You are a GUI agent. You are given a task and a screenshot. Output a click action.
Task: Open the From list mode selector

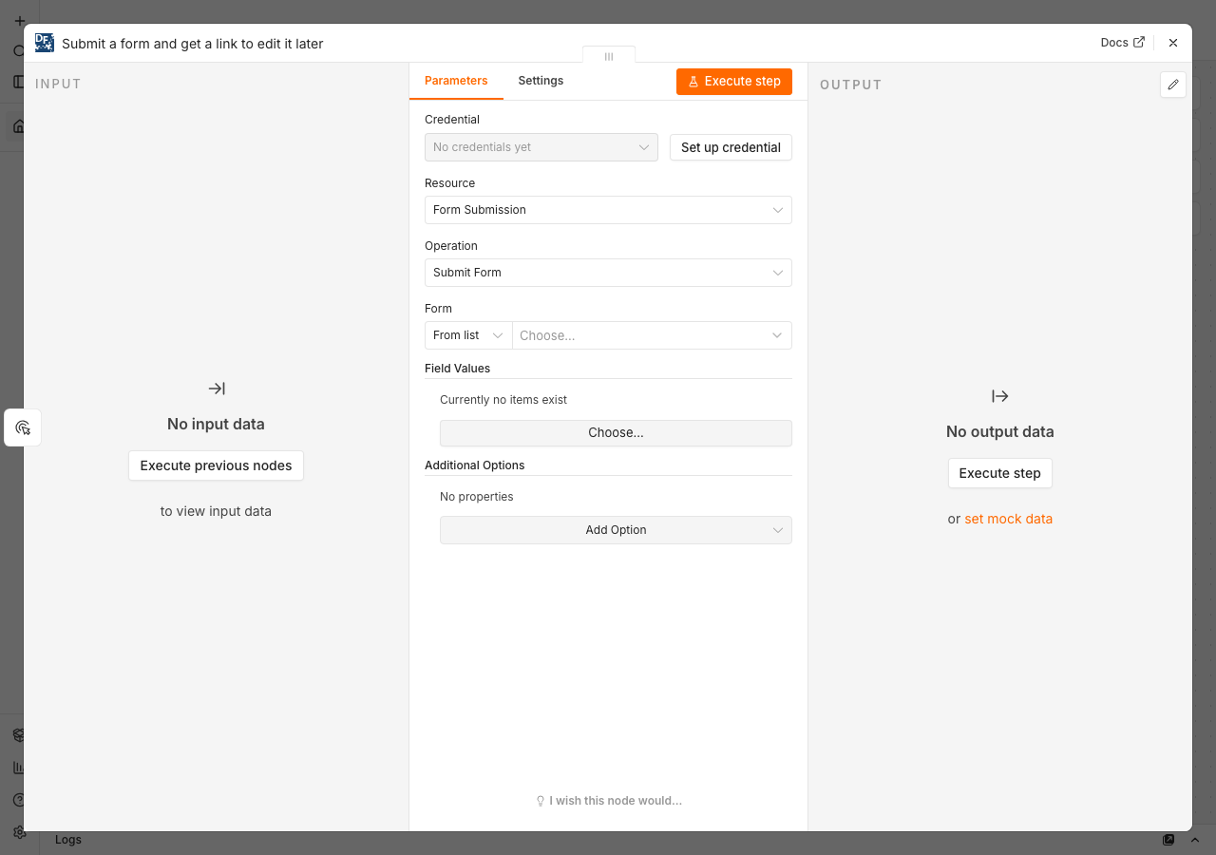click(x=468, y=335)
